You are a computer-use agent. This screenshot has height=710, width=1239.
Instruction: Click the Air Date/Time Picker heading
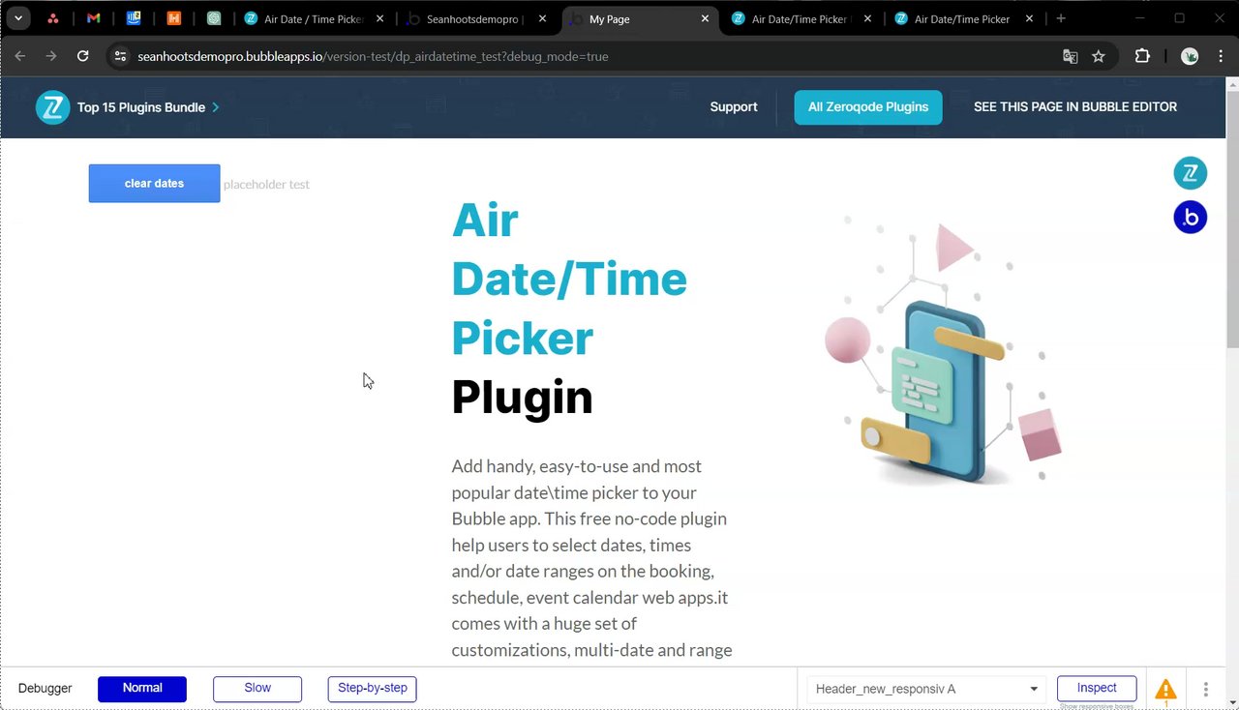569,280
